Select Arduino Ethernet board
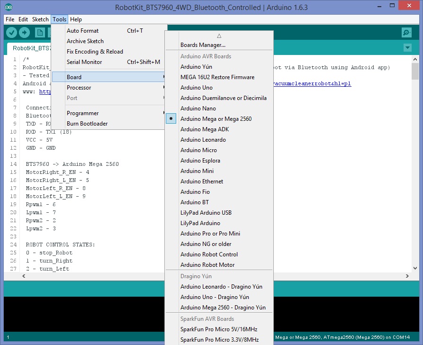The width and height of the screenshot is (423, 345). [219, 182]
